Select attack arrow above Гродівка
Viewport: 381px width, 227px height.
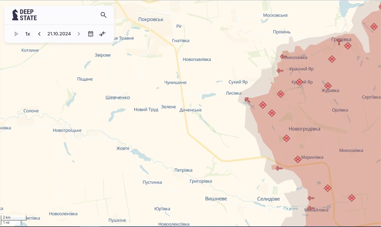(x=339, y=42)
